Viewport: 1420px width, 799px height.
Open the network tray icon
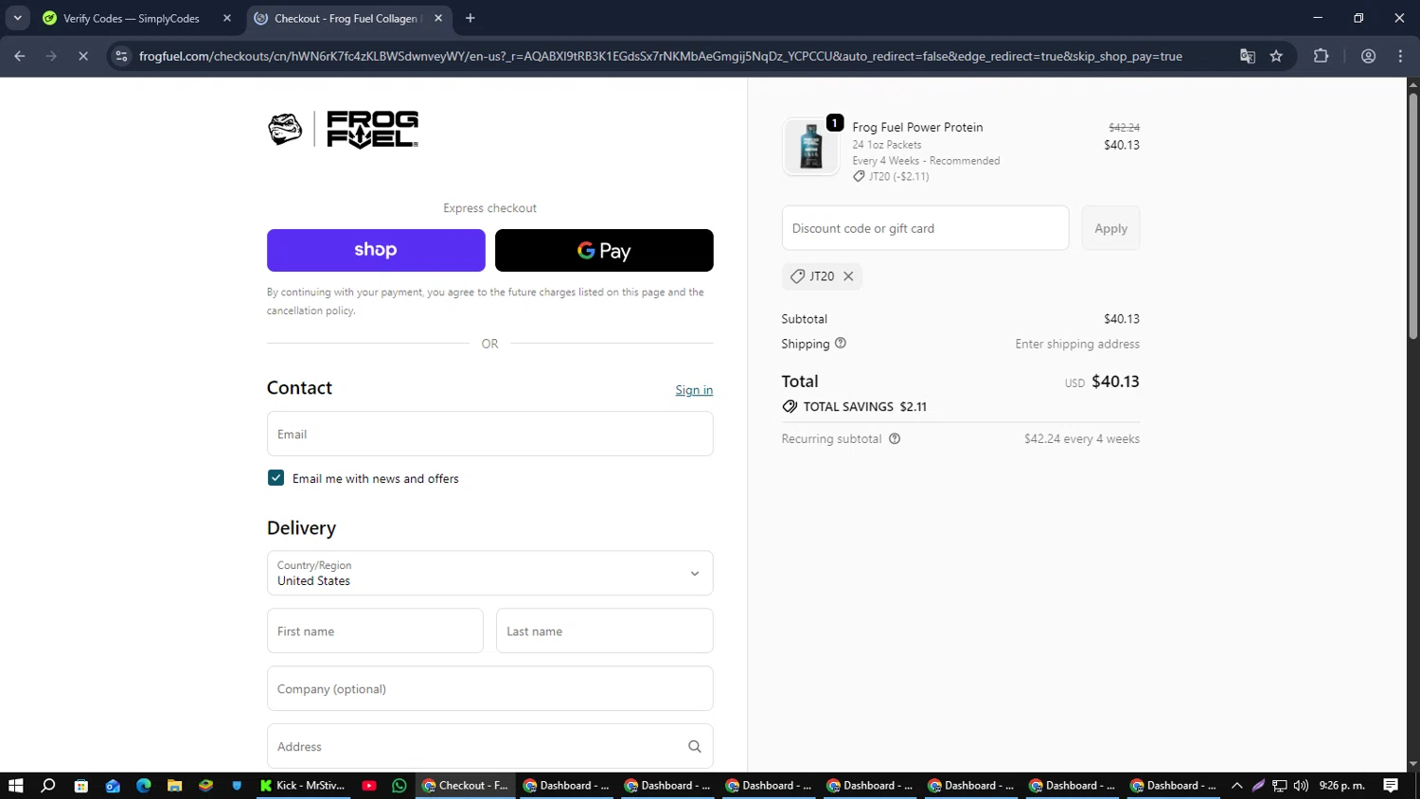coord(1279,785)
